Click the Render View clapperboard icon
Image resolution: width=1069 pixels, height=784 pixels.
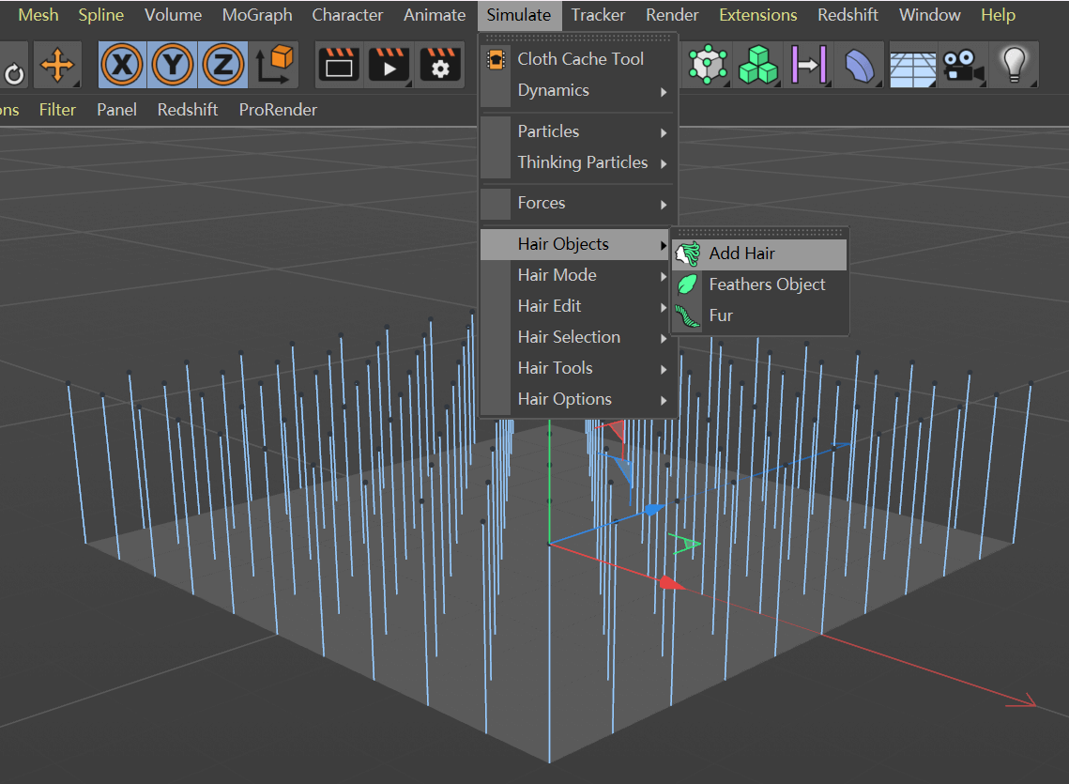point(339,65)
